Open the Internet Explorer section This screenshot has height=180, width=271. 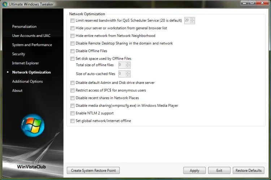click(25, 63)
